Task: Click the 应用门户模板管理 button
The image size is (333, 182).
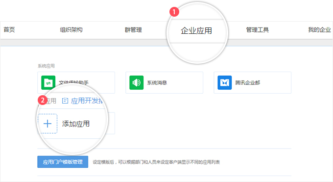Action: point(63,162)
